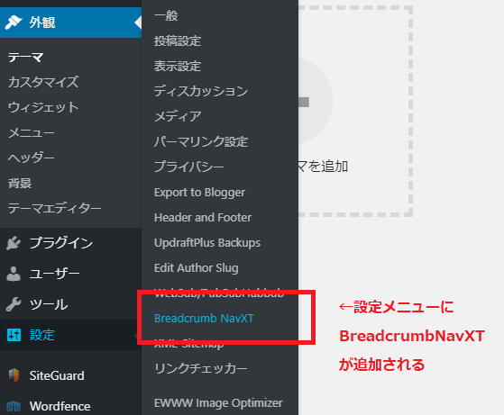Open 一般 settings submenu item
The height and width of the screenshot is (415, 504).
(166, 15)
